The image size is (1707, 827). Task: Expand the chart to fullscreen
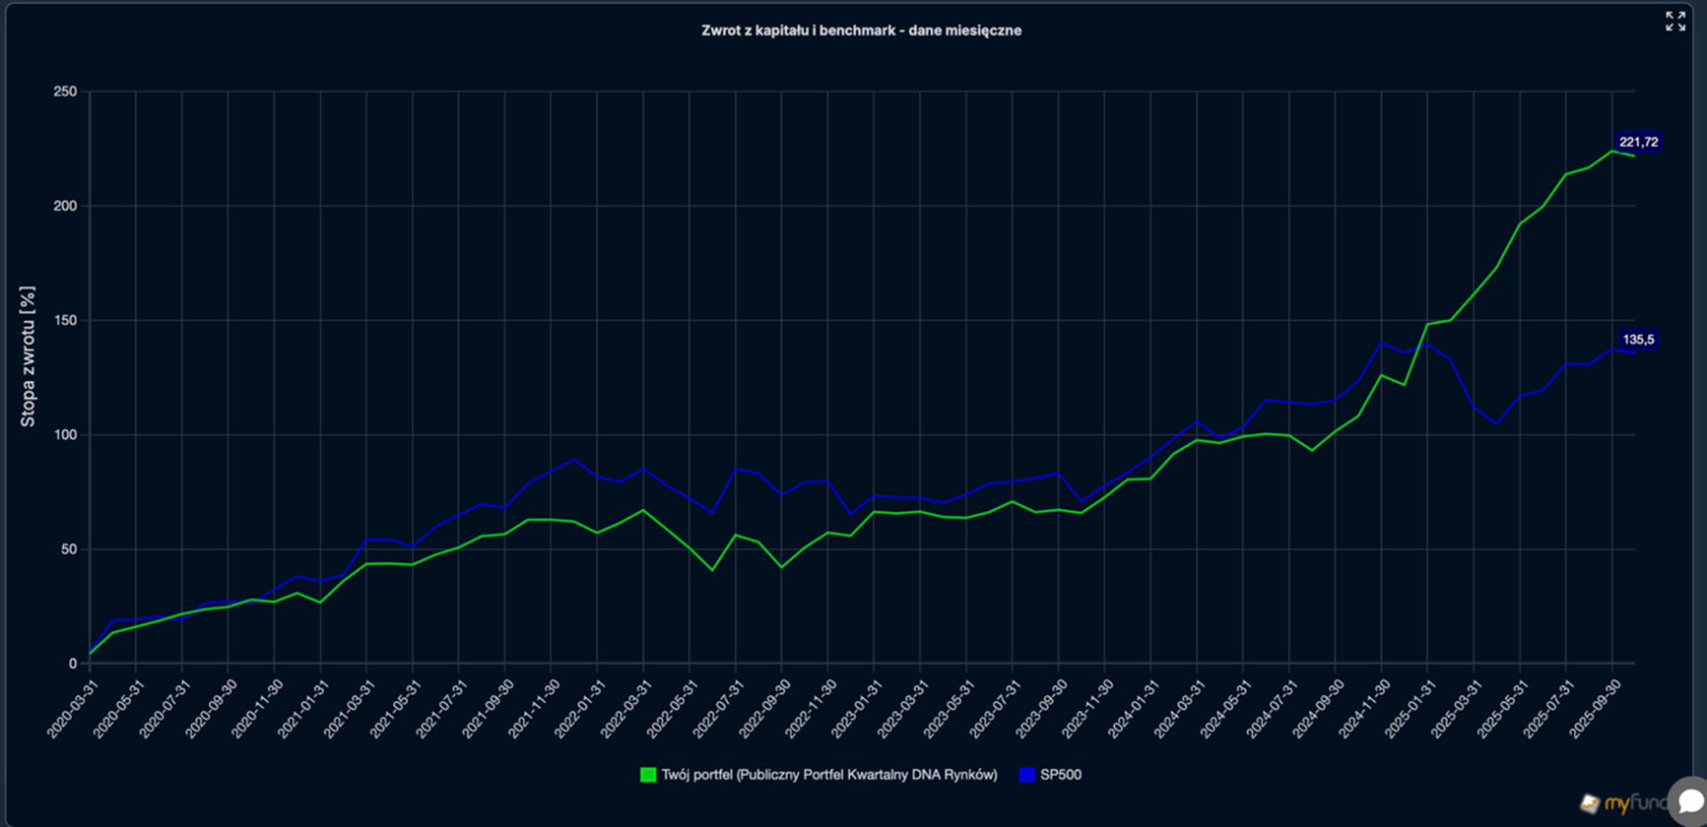[x=1674, y=22]
